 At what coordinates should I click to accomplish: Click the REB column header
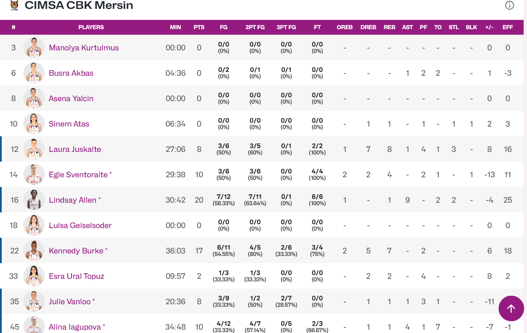(389, 27)
